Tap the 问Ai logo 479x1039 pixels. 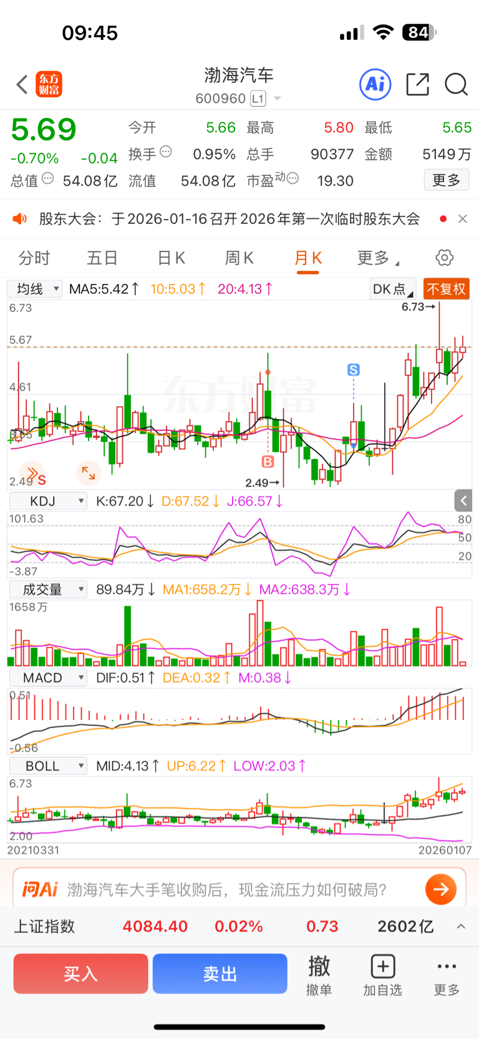(40, 889)
